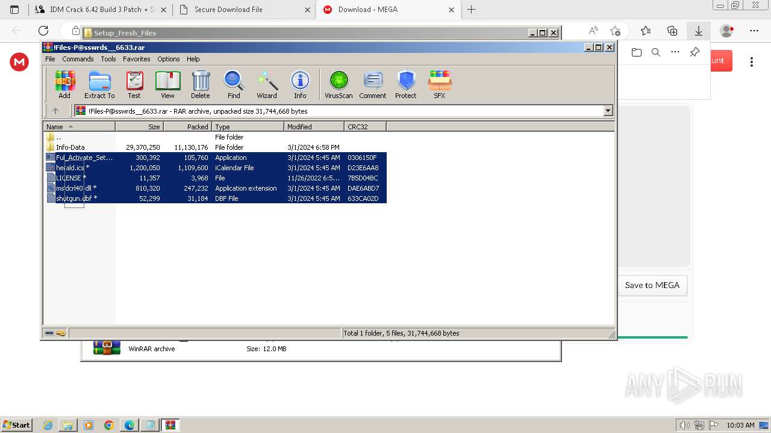Click the Protect shield icon

[406, 85]
